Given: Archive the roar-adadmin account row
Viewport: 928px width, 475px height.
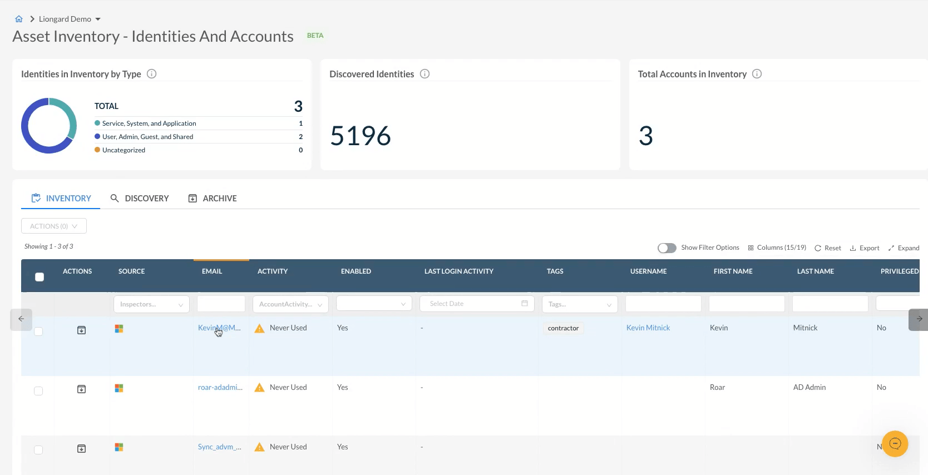Looking at the screenshot, I should pos(81,389).
